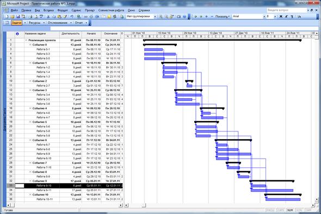The height and width of the screenshot is (214, 321).
Task: Cut the selected task
Action: 48,16
